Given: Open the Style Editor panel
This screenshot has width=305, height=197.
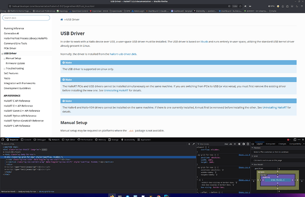Looking at the screenshot, I should click(x=69, y=140).
